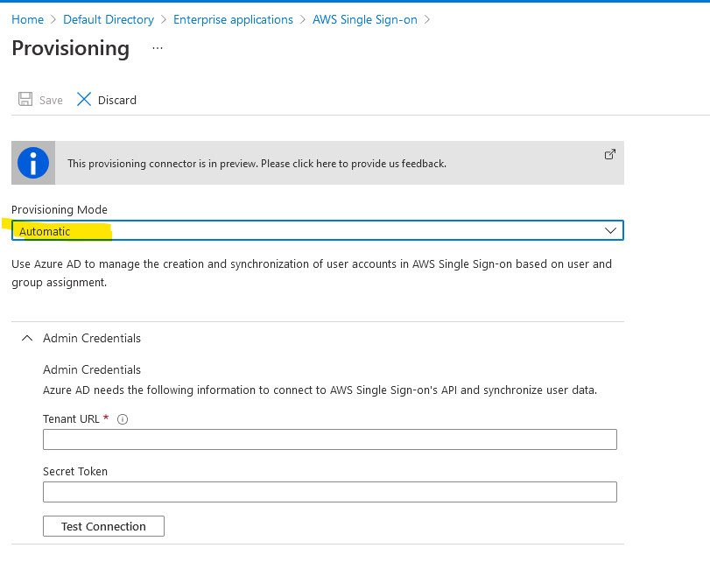Collapse Admin Credentials with chevron icon
Image resolution: width=710 pixels, height=562 pixels.
click(27, 338)
